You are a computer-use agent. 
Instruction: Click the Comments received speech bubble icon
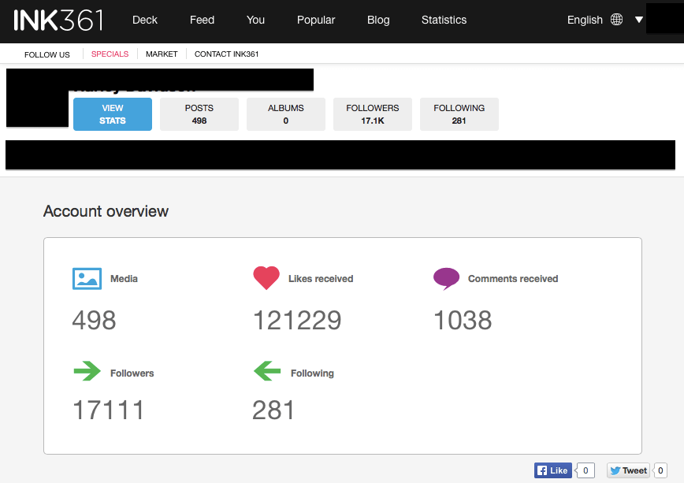coord(445,278)
